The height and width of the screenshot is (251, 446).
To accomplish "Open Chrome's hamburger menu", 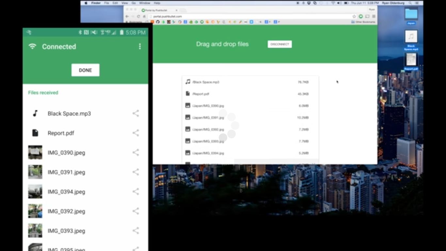I will (374, 16).
